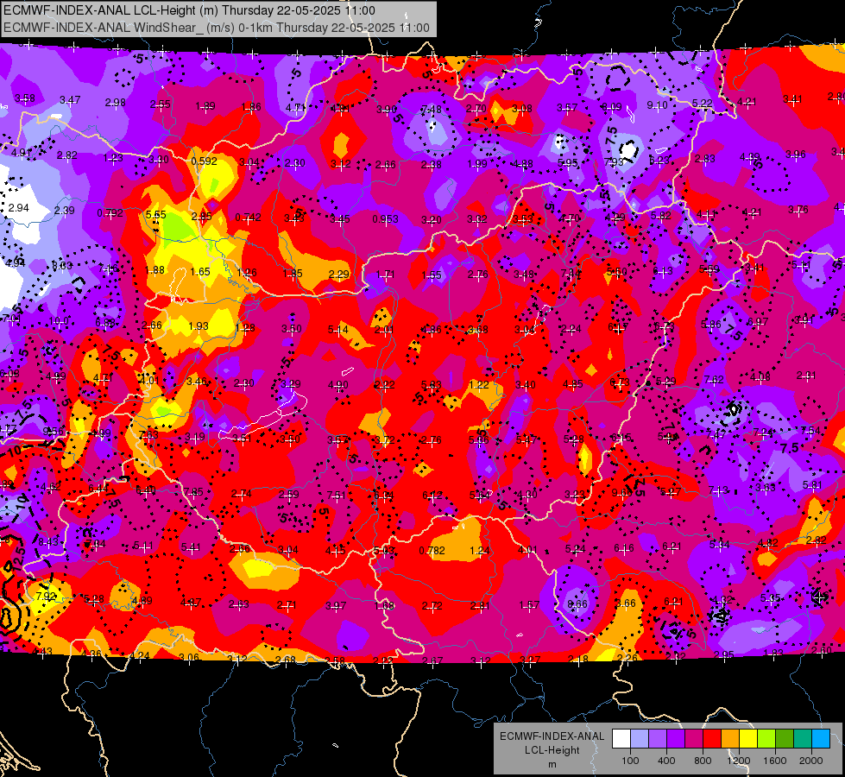Click the '2.29' value in orange region

pyautogui.click(x=339, y=275)
